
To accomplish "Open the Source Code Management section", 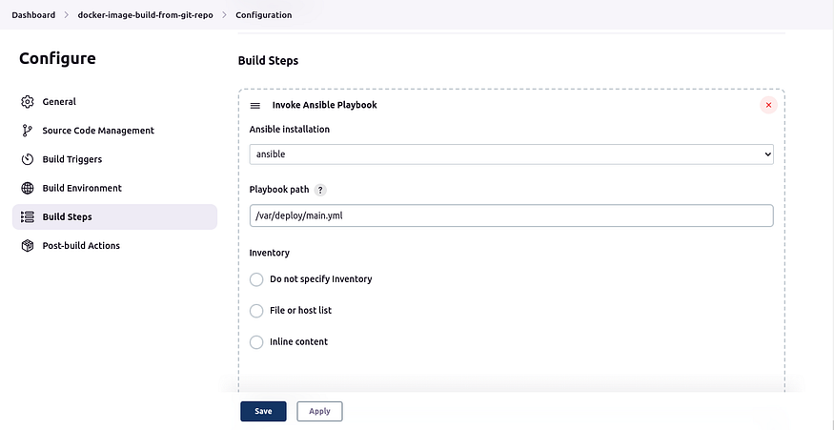I will tap(98, 131).
